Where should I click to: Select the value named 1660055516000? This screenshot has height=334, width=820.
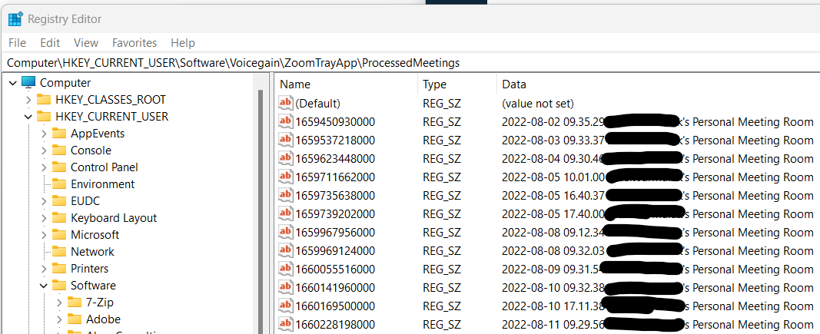pos(335,270)
